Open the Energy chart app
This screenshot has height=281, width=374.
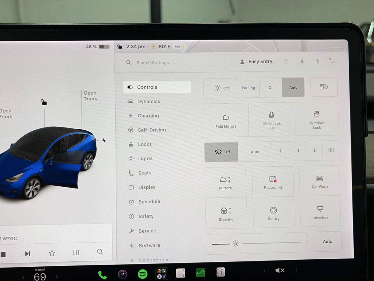[200, 273]
